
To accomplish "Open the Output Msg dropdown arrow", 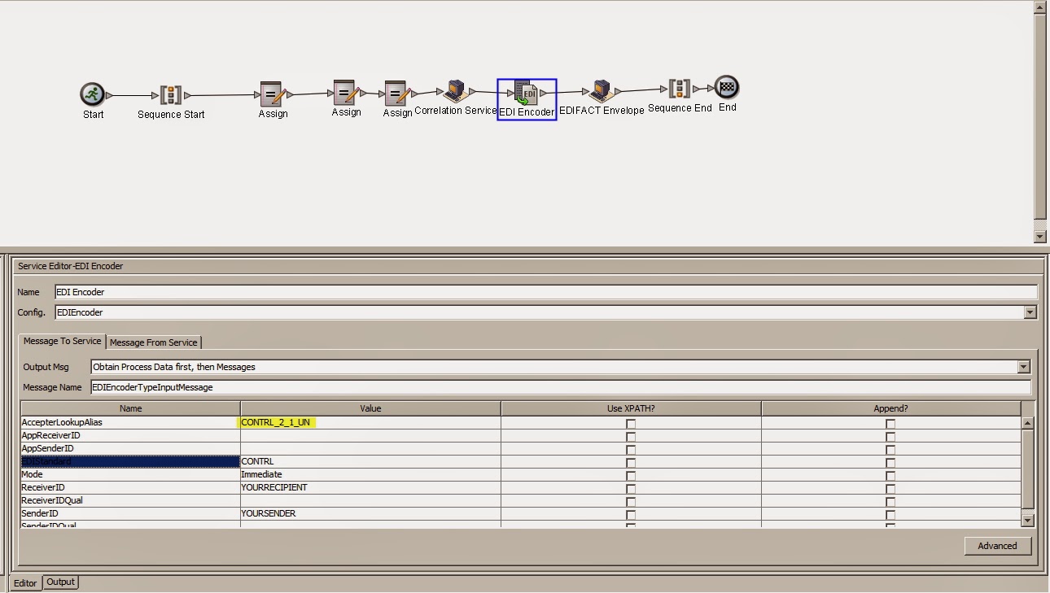I will pyautogui.click(x=1023, y=367).
